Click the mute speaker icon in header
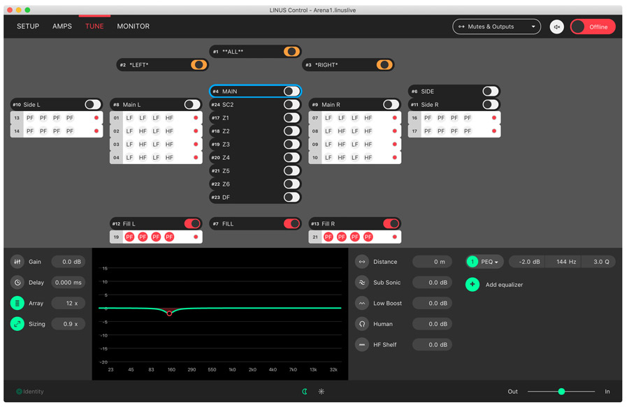Screen dimensions: 629x407 [x=557, y=27]
